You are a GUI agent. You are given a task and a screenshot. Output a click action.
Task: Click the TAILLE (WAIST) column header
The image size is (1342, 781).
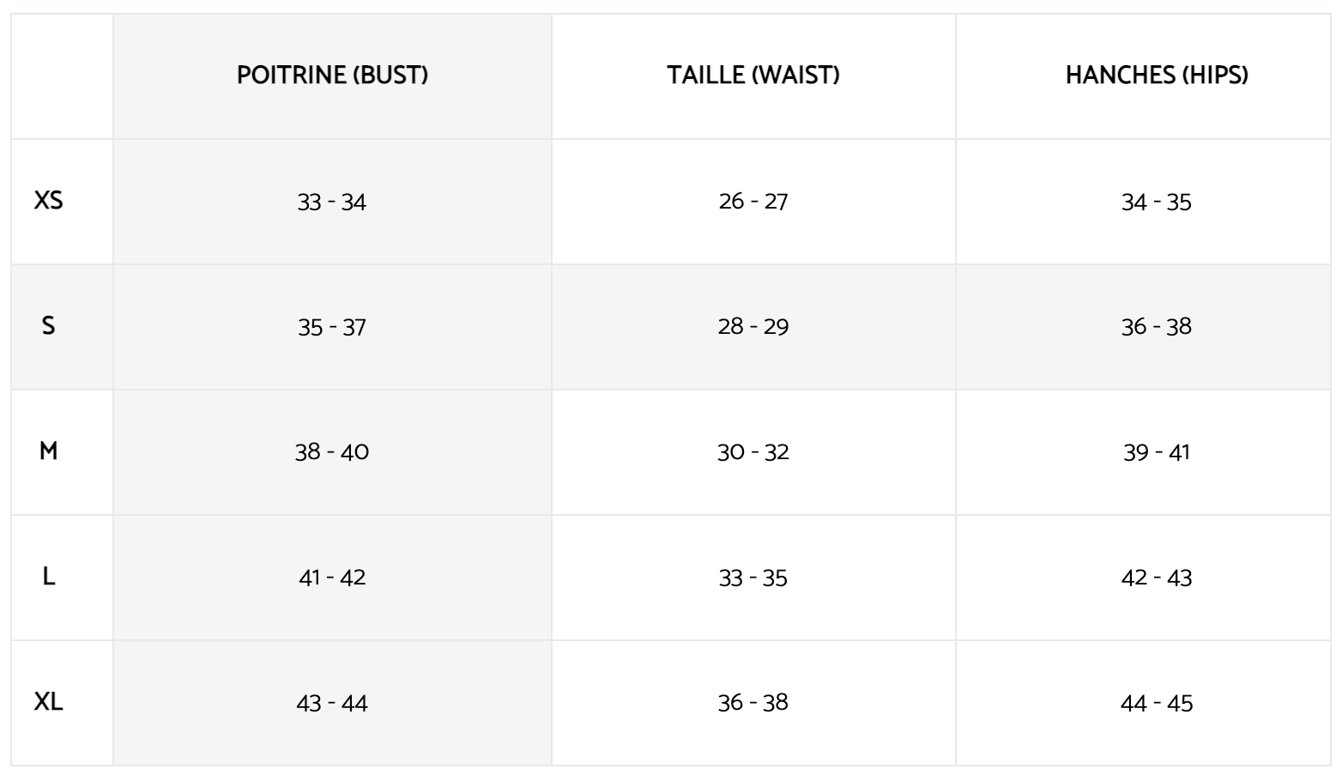click(x=753, y=76)
